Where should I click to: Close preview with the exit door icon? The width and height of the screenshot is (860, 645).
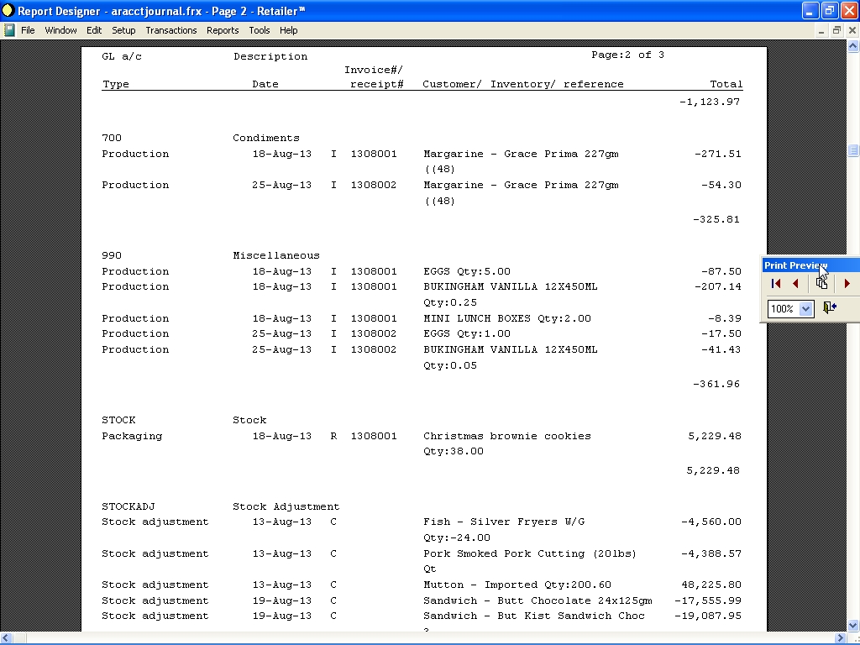[x=830, y=308]
